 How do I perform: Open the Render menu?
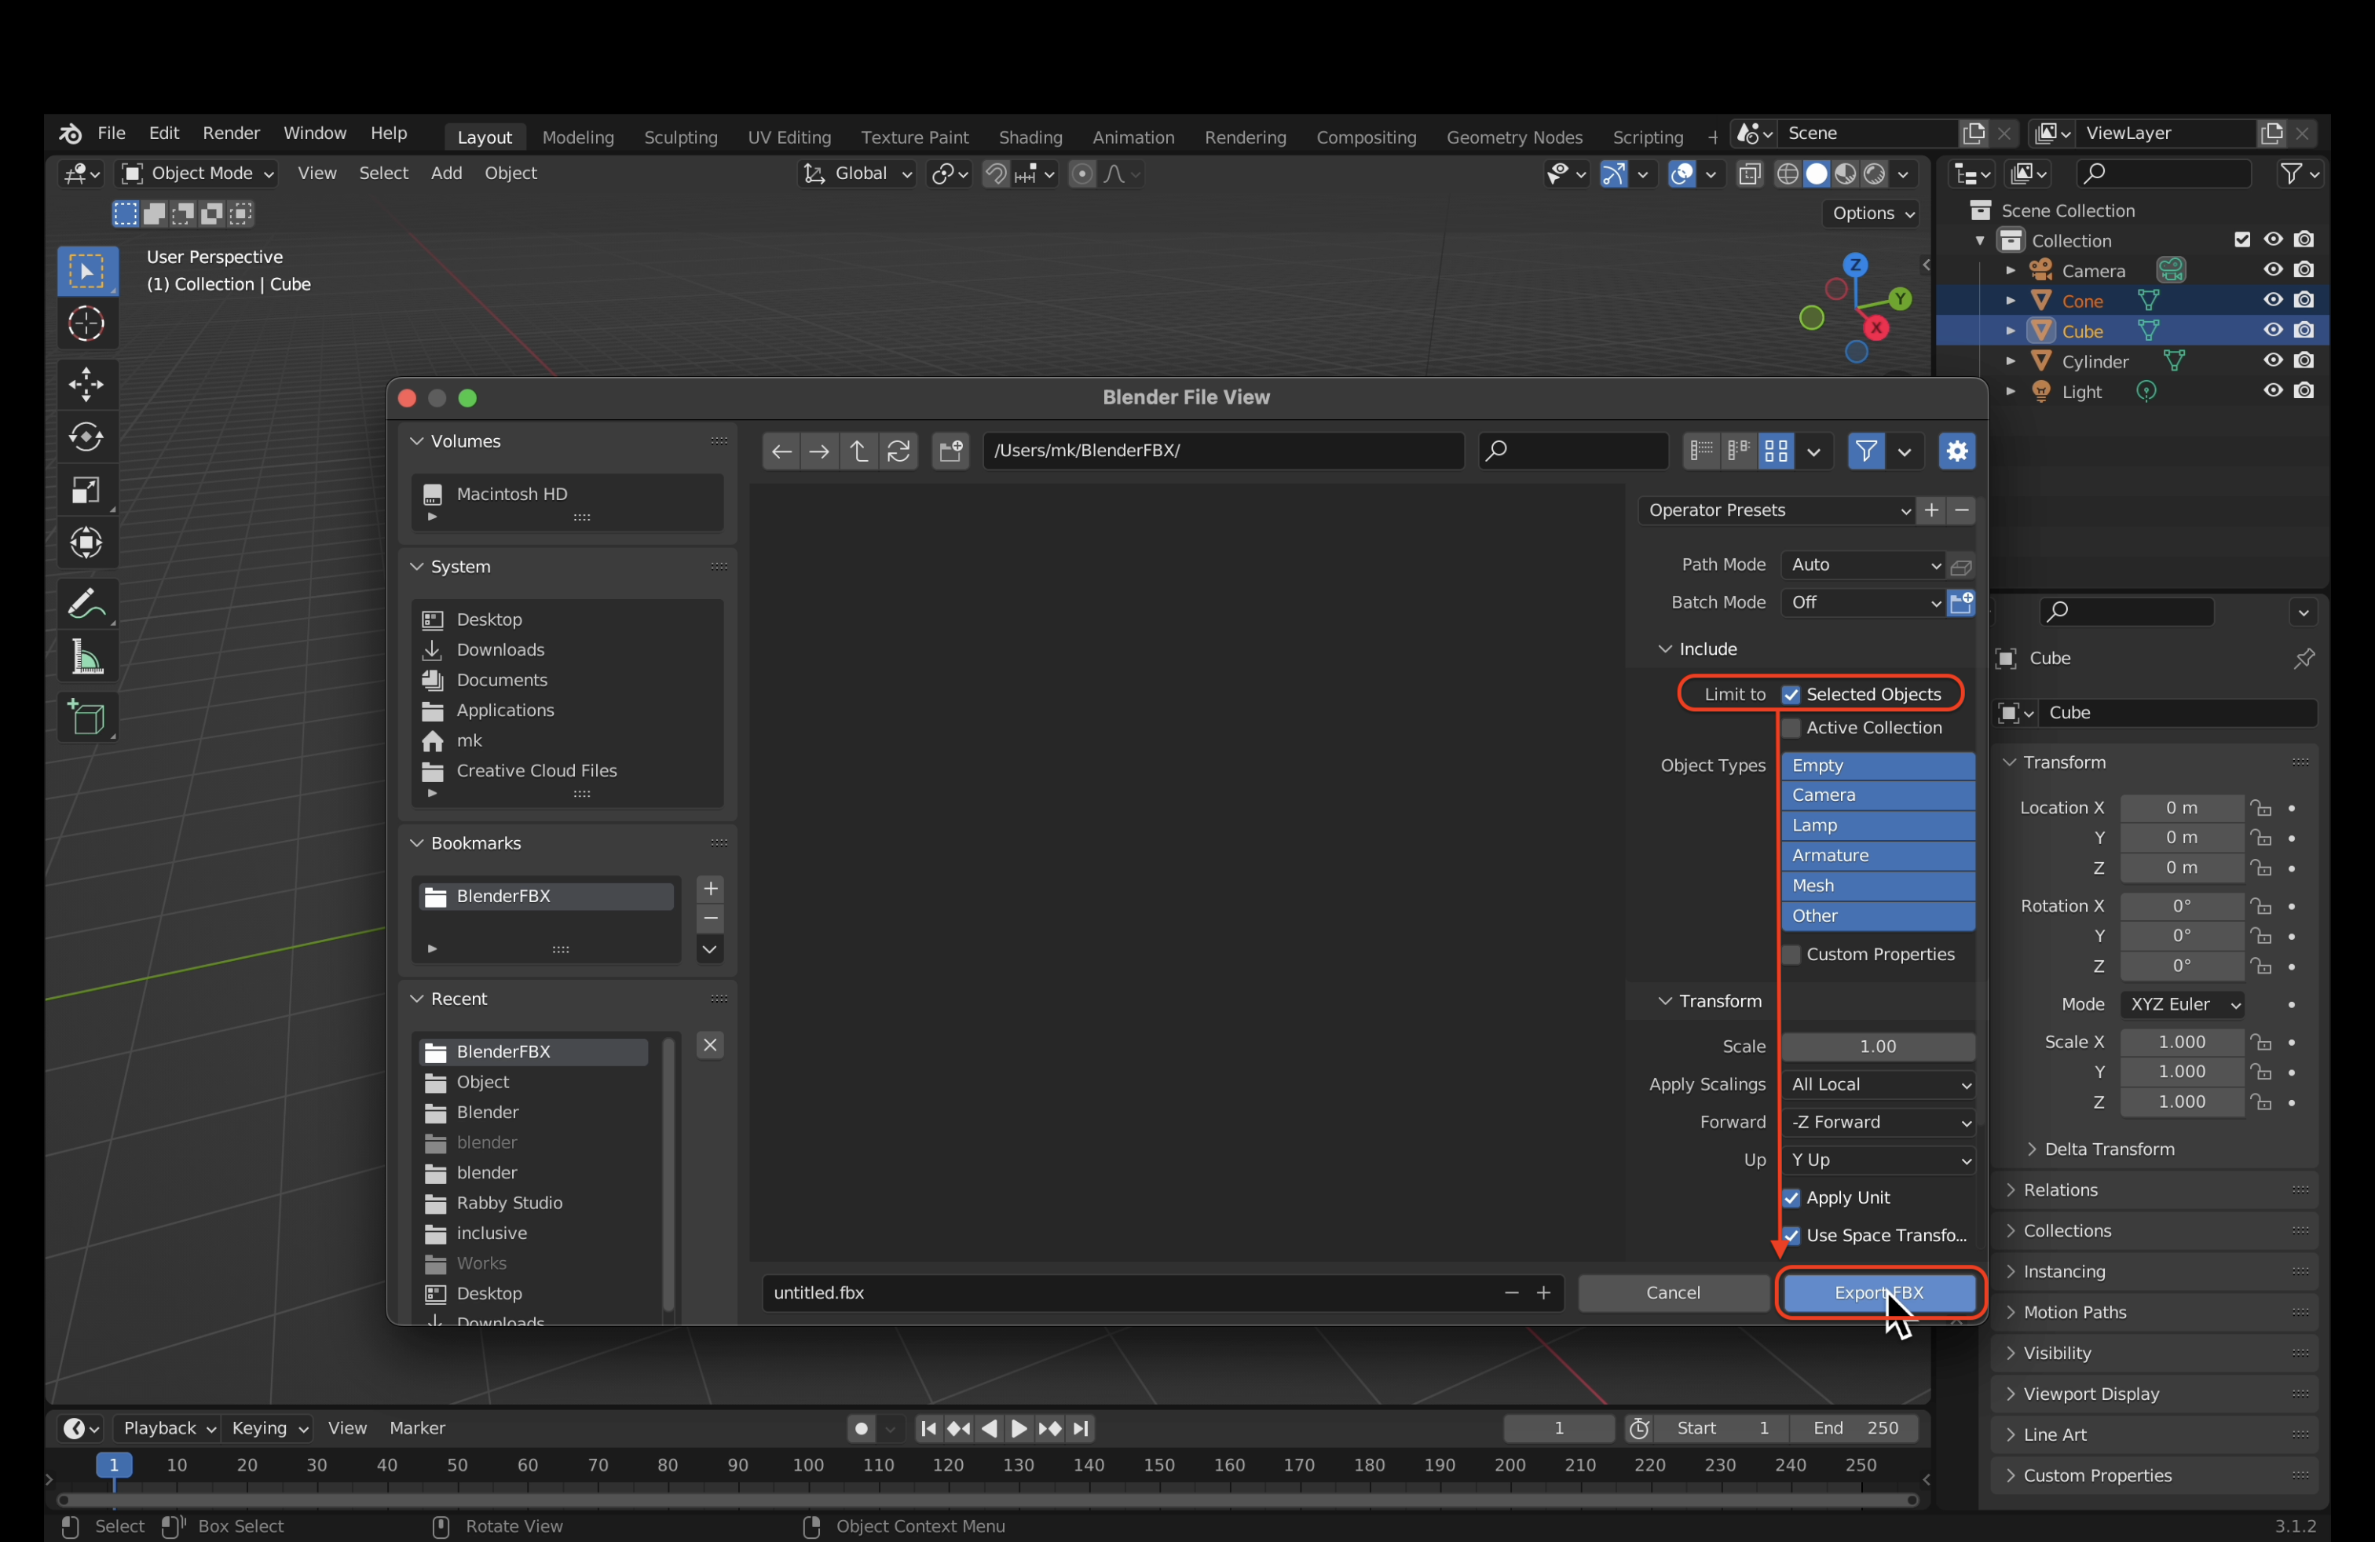[231, 133]
